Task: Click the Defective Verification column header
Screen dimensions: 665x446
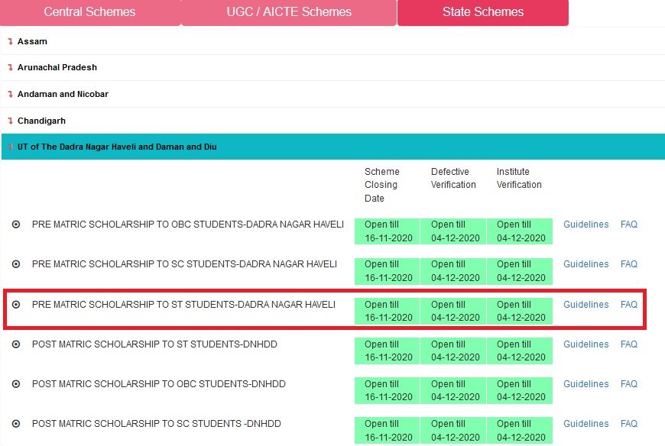Action: point(453,178)
